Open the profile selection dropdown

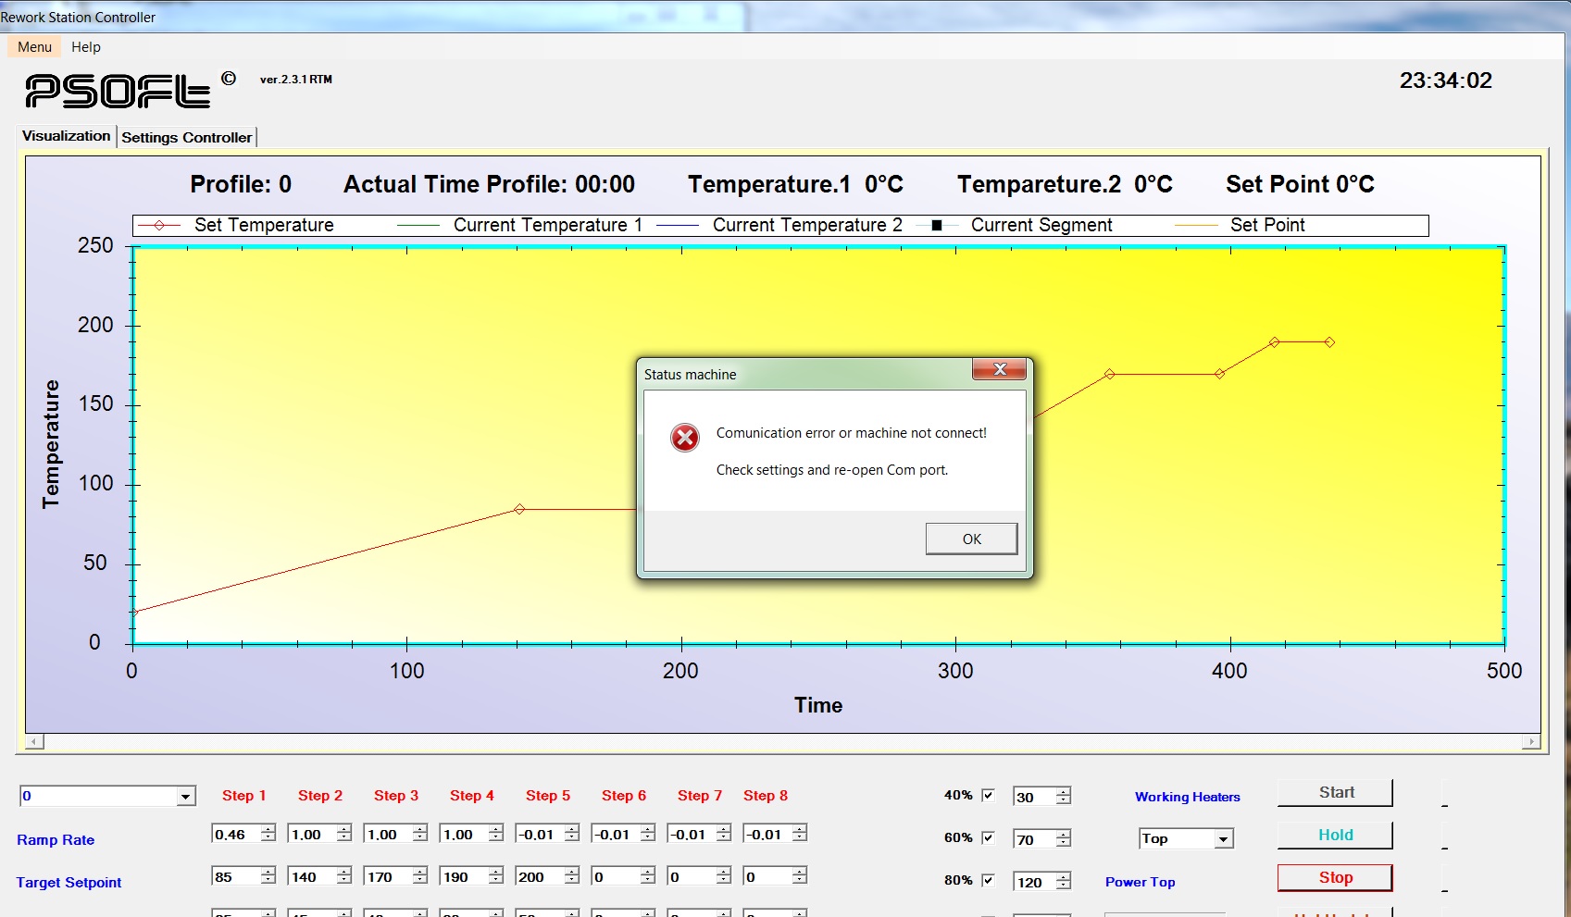pos(186,797)
